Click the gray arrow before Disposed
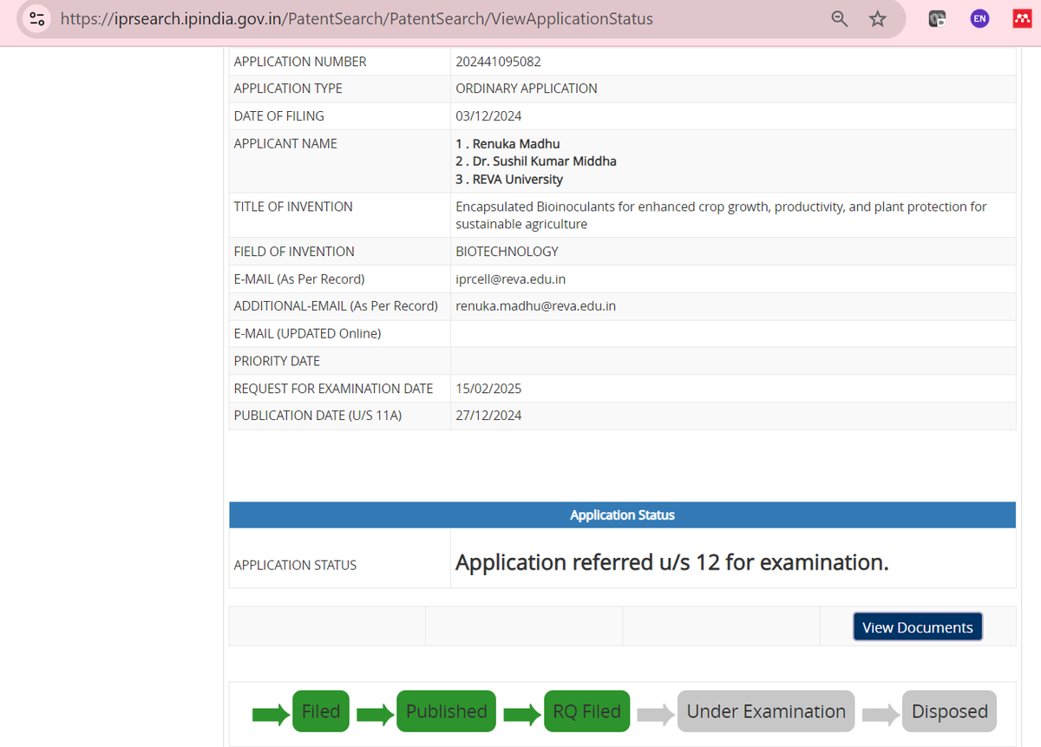Screen dimensions: 1041x747 (x=880, y=714)
